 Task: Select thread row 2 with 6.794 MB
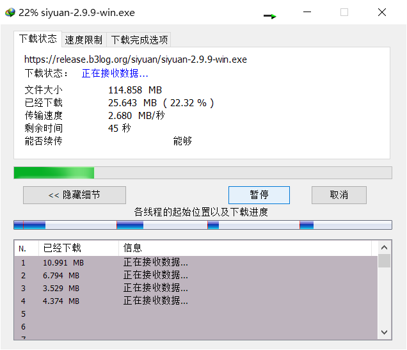[196, 275]
